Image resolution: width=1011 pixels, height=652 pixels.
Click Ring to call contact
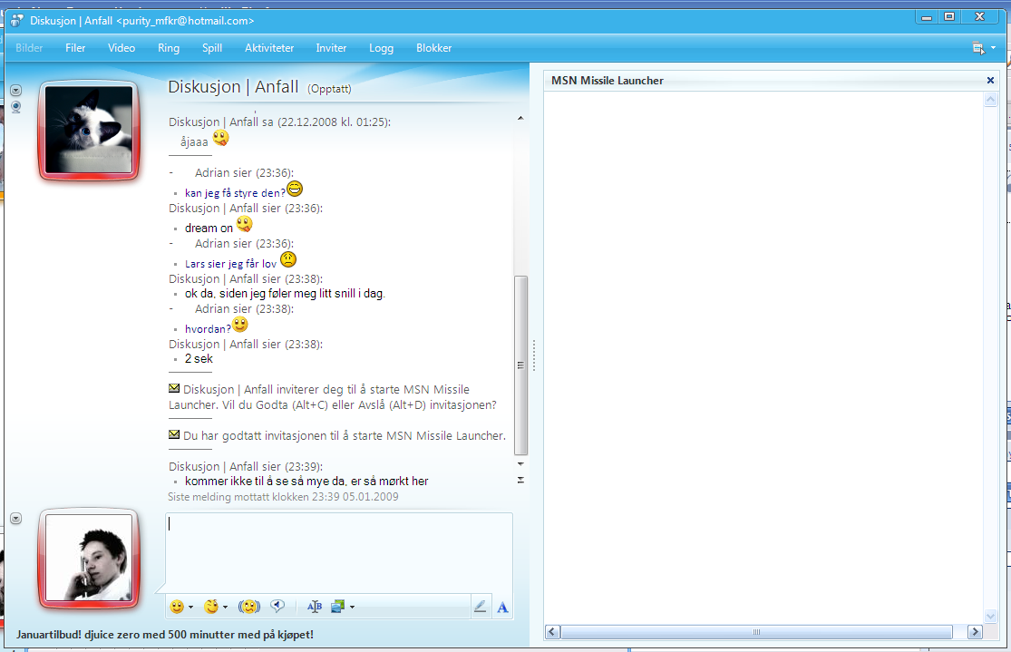[169, 48]
